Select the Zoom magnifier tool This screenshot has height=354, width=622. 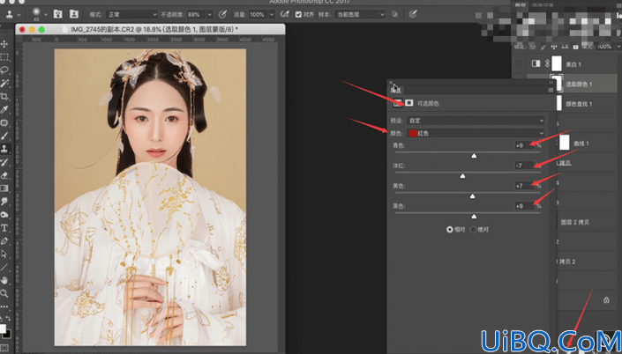[4, 293]
